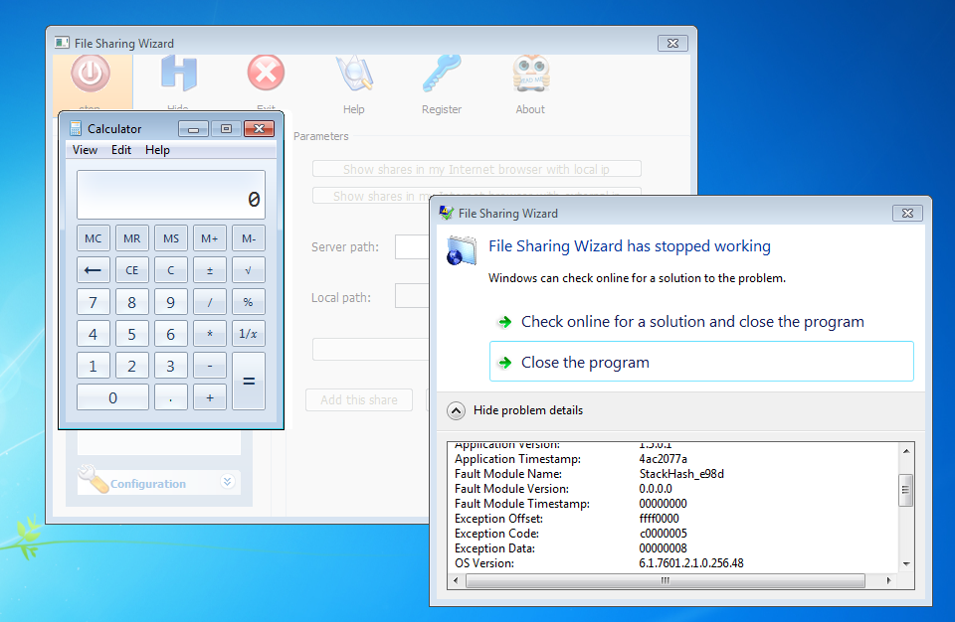Click calculator divide key
Screen dimensions: 955x622
(x=210, y=302)
